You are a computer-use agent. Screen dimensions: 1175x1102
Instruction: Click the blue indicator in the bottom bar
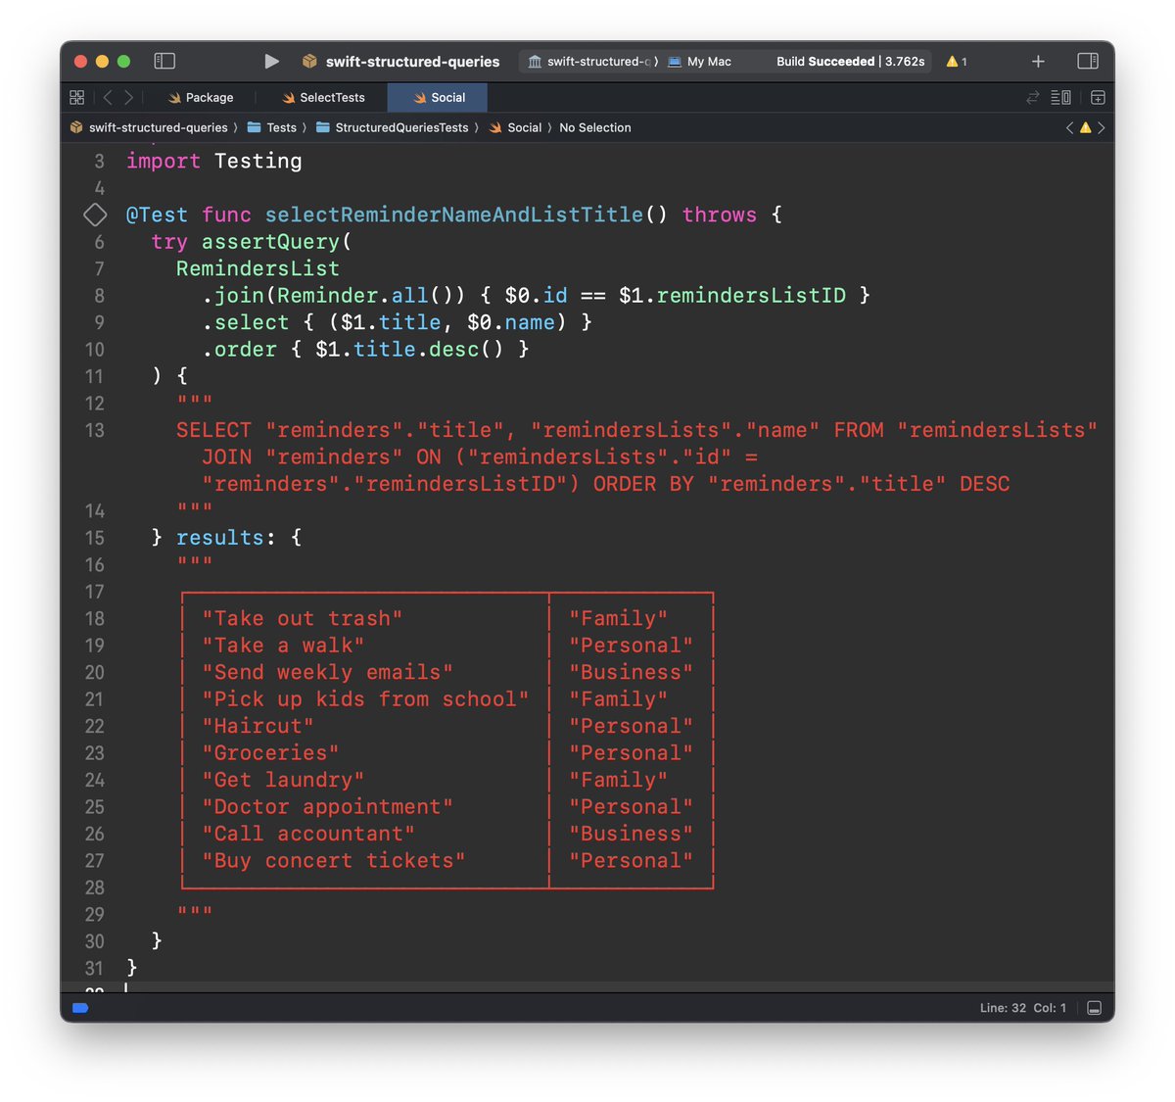click(x=81, y=1008)
